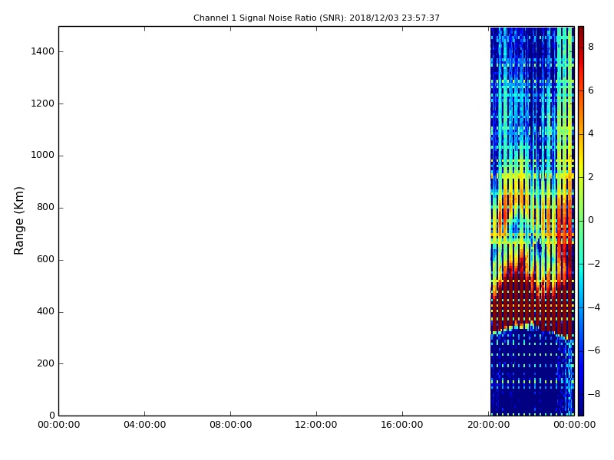Click the leftmost 00:00:00 time axis label

pos(59,425)
